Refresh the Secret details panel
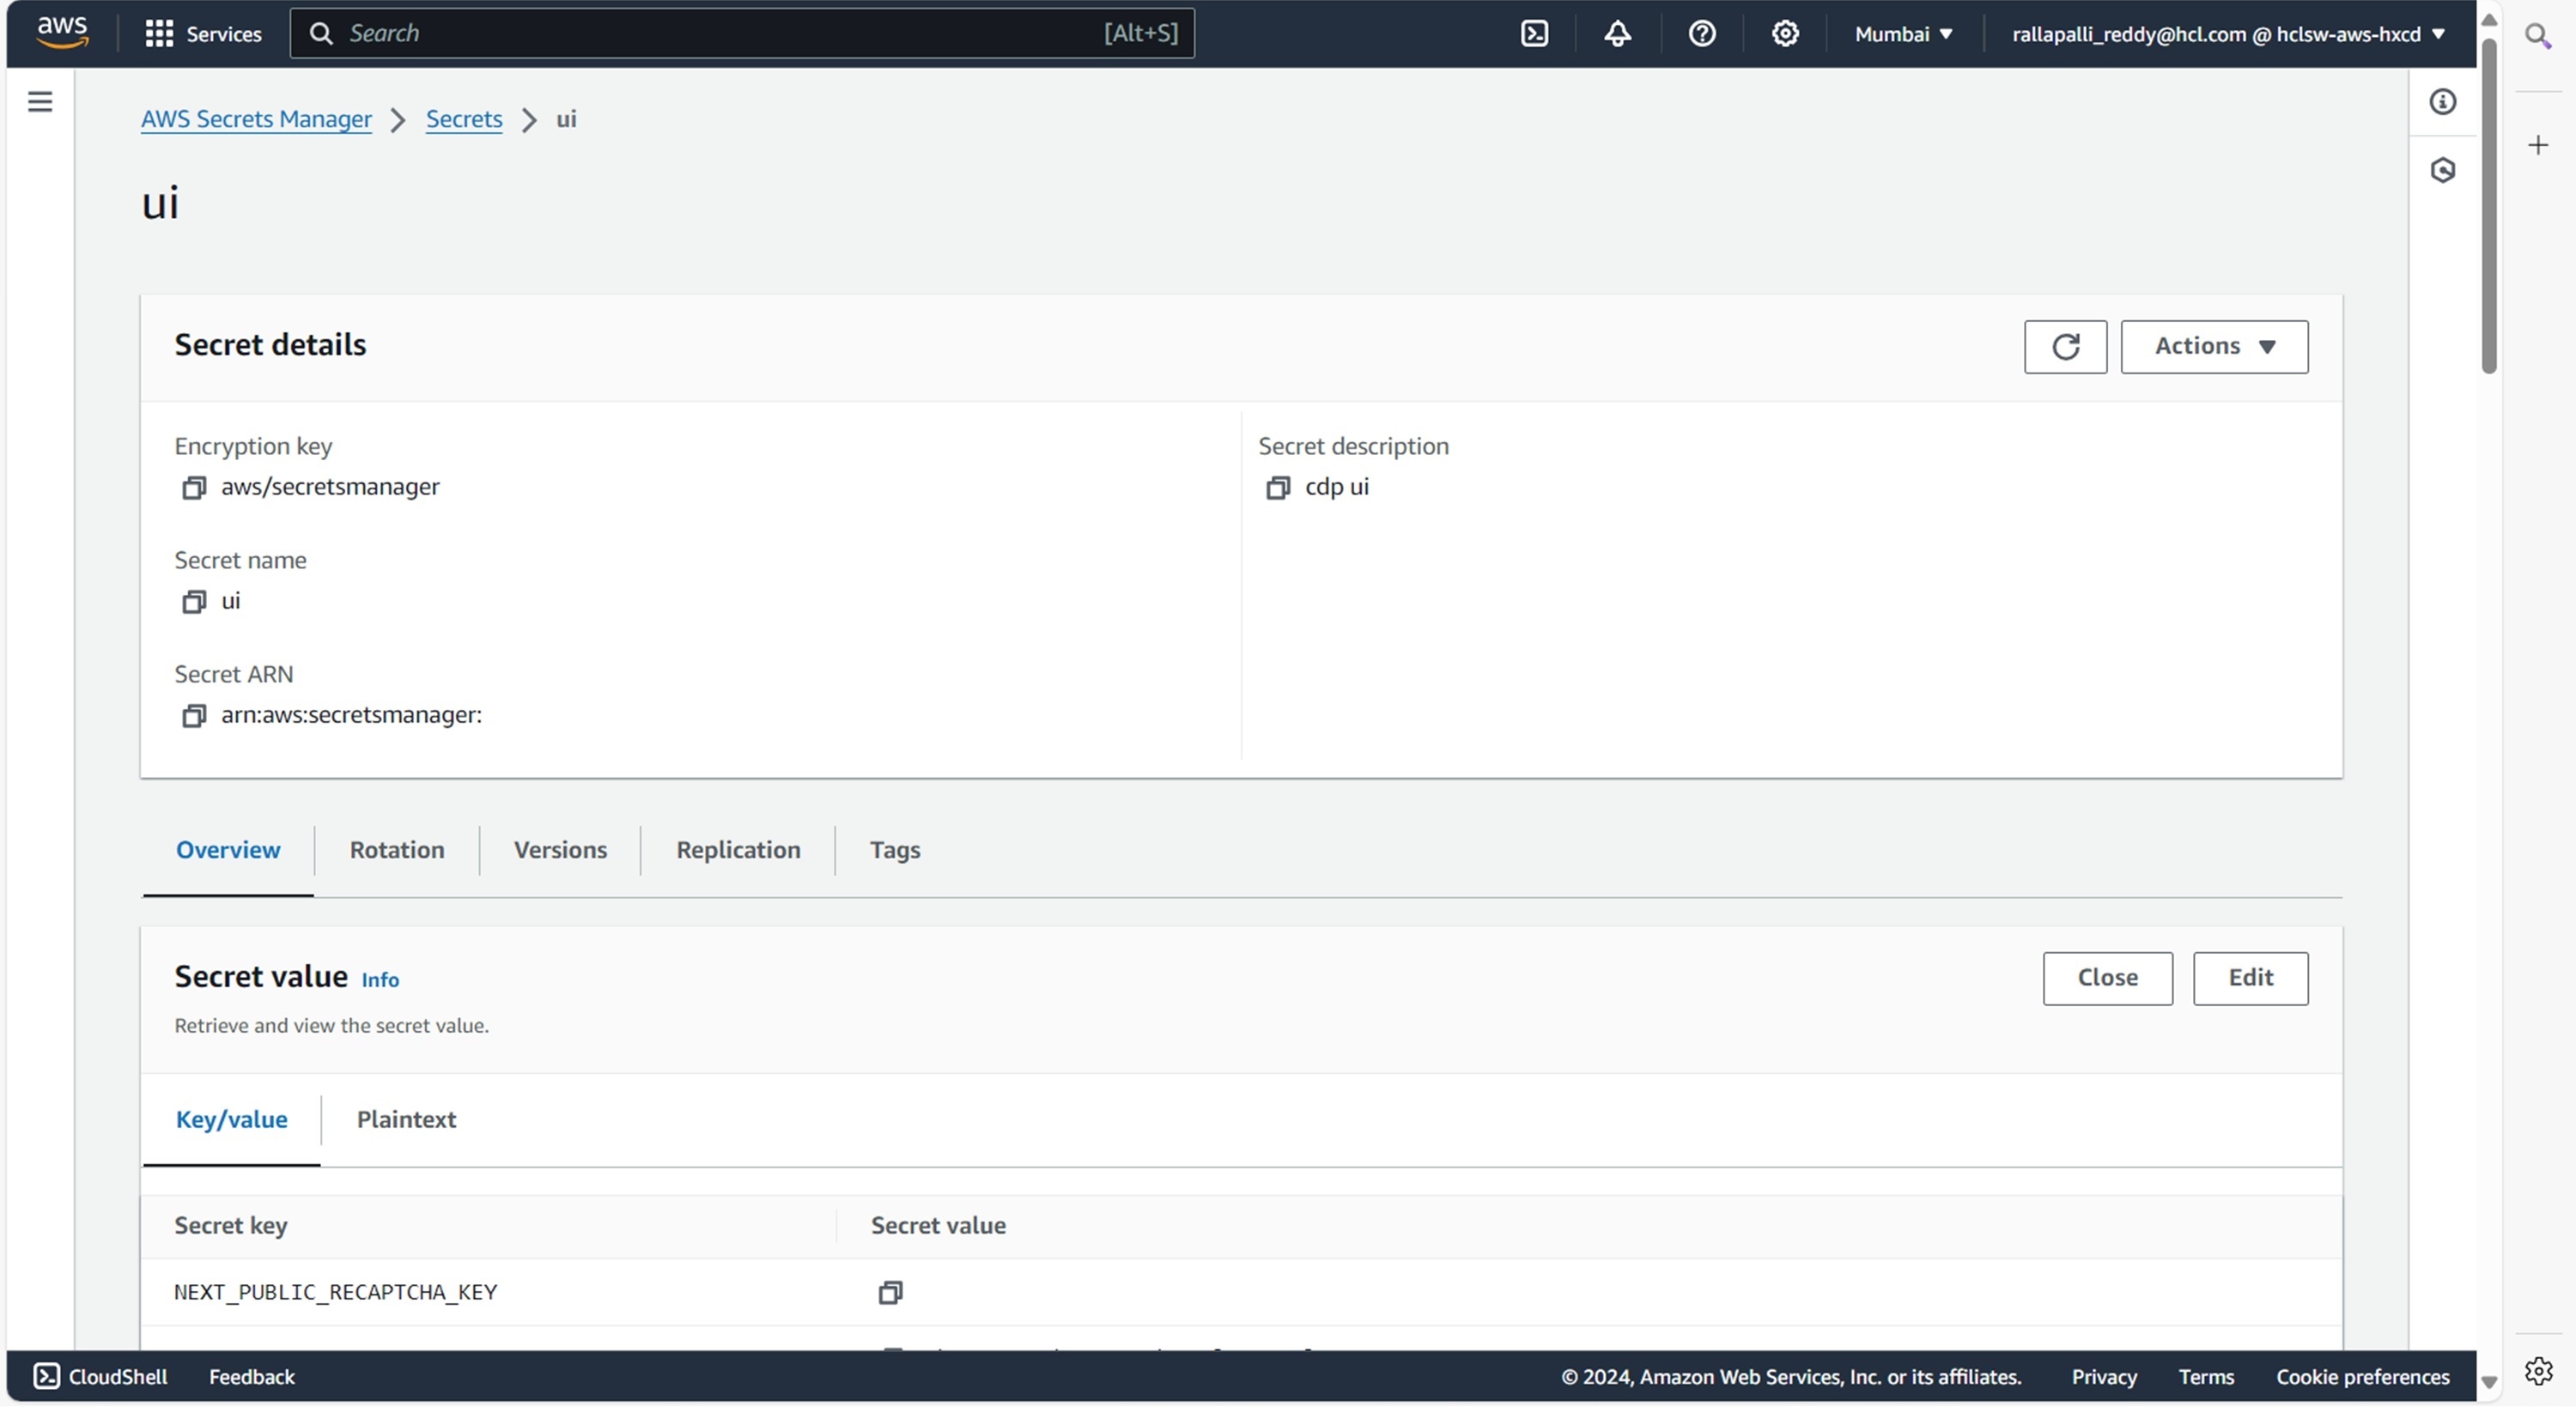2576x1407 pixels. coord(2064,347)
